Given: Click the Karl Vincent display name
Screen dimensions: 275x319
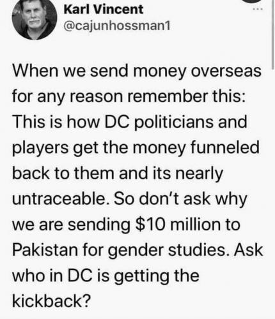Looking at the screenshot, I should [104, 10].
